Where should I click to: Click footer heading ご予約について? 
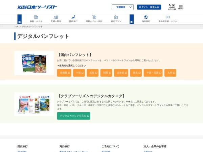pos(110,146)
